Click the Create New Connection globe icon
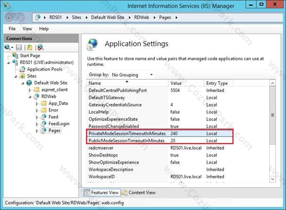Screen dimensions: 286x210 pyautogui.click(x=7, y=47)
